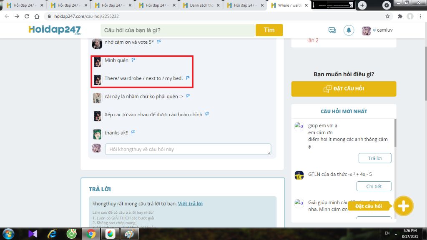The height and width of the screenshot is (240, 427).
Task: Open the 'Viết trả lời' link
Action: click(x=190, y=203)
